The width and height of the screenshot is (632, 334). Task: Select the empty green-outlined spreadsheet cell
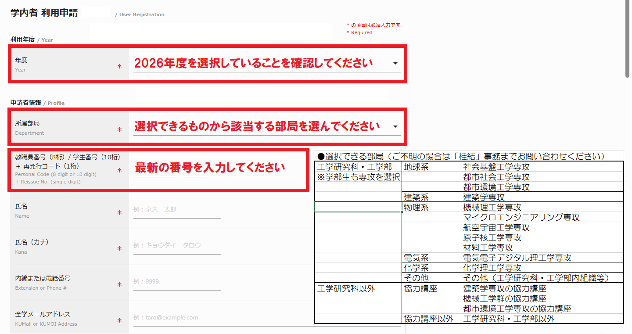(x=358, y=207)
